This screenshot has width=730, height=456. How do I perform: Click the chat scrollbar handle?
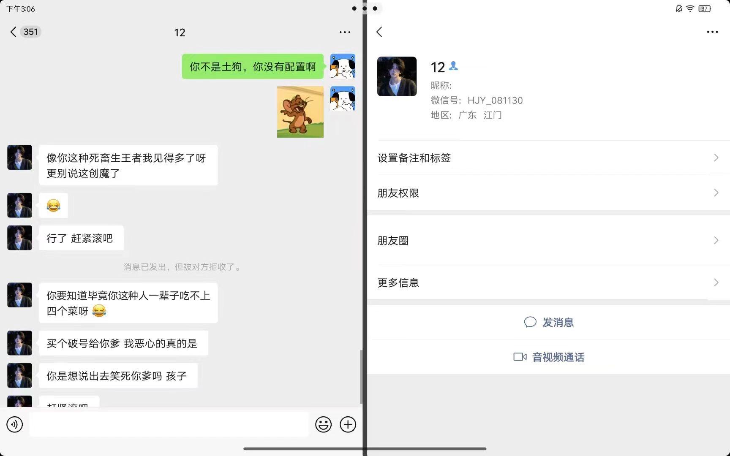(361, 377)
